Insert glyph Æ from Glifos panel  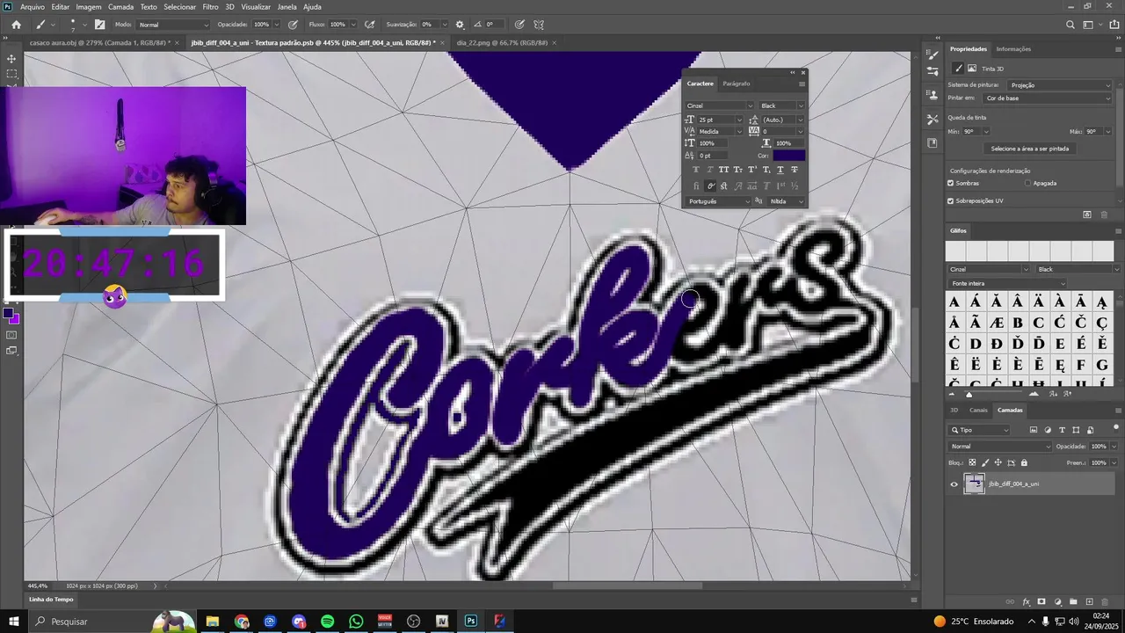[996, 323]
